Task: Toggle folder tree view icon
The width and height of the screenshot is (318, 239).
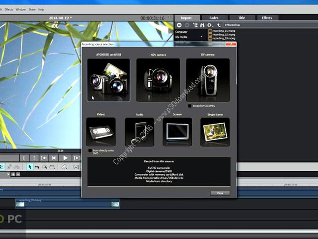Action: pos(195,25)
